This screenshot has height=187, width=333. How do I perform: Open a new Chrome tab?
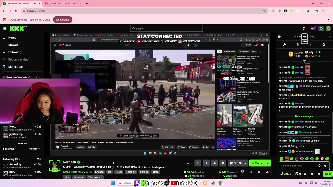[x=87, y=3]
